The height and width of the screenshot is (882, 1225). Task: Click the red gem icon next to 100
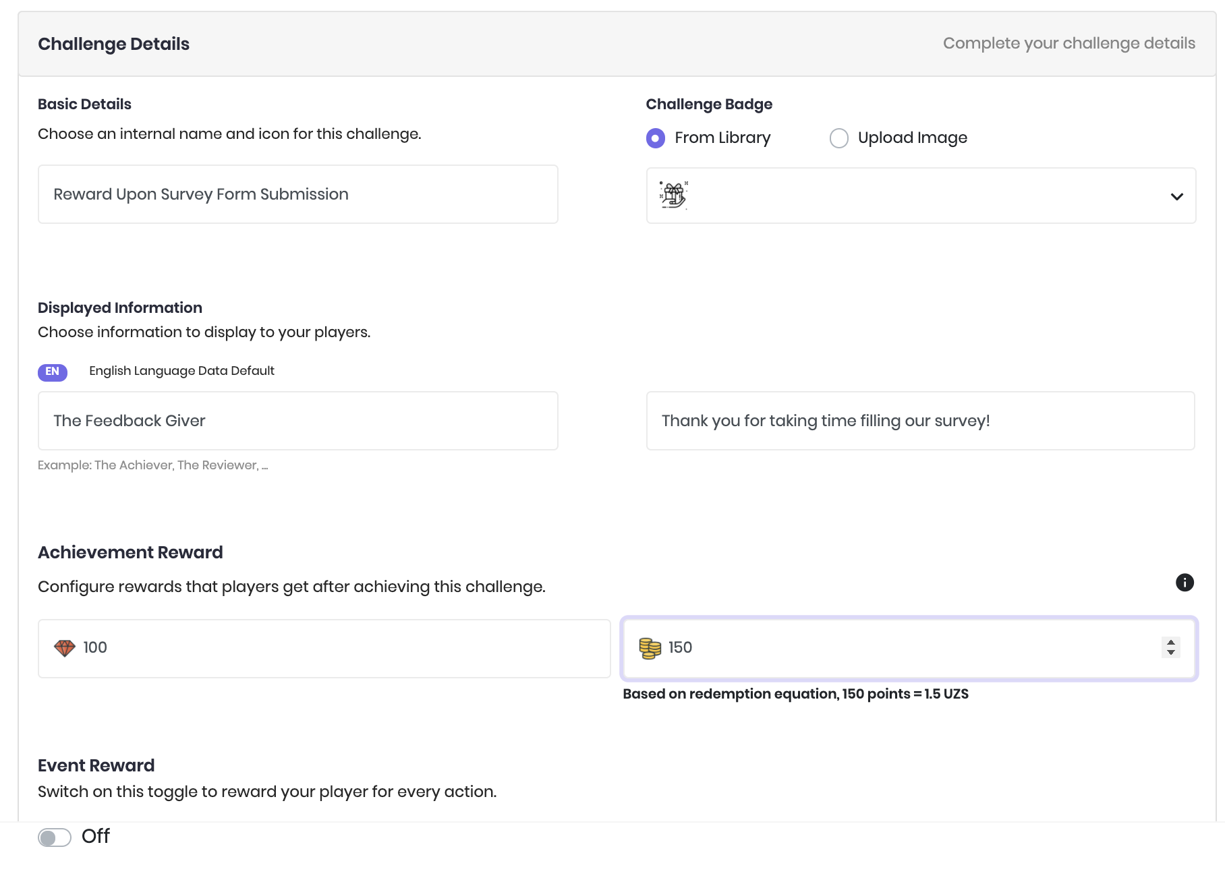click(65, 648)
